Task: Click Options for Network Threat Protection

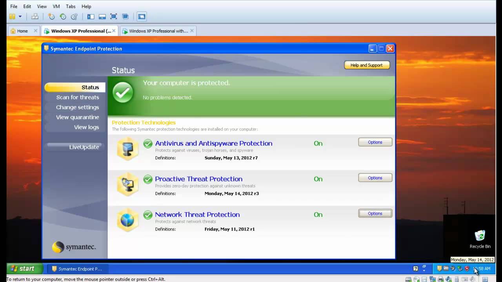Action: tap(375, 213)
